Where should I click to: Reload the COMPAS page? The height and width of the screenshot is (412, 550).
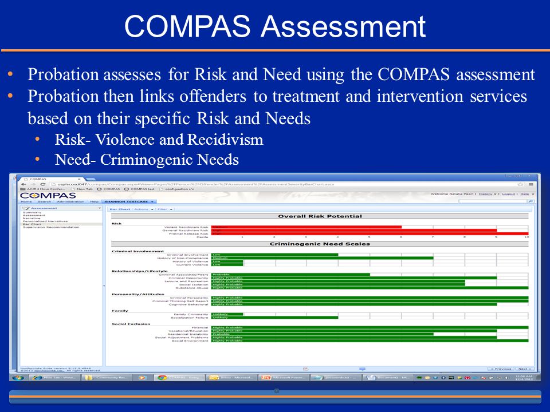pyautogui.click(x=43, y=184)
